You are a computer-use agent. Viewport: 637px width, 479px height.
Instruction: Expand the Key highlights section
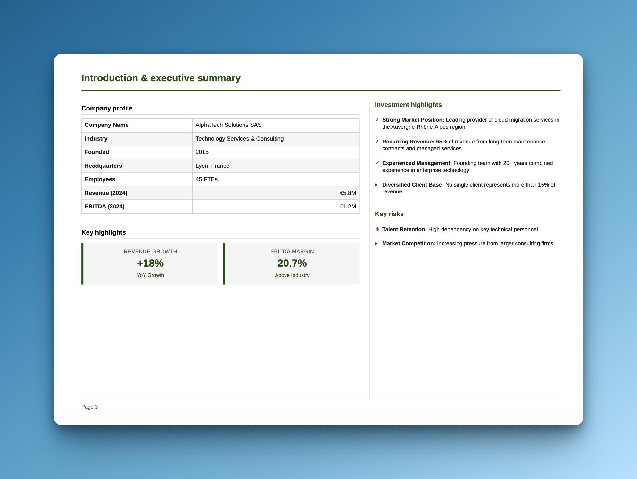(x=103, y=232)
